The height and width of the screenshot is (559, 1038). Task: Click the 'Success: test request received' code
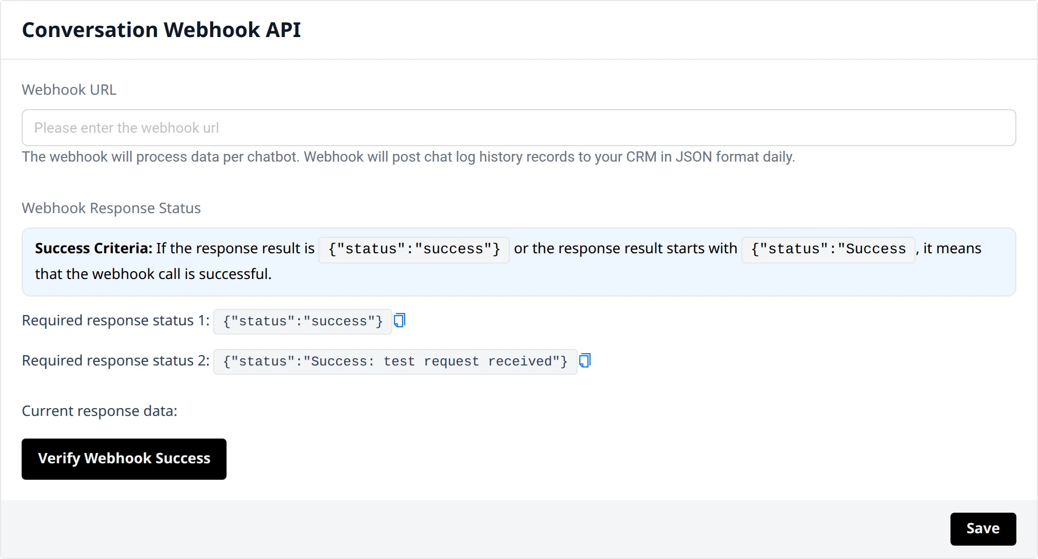tap(395, 362)
